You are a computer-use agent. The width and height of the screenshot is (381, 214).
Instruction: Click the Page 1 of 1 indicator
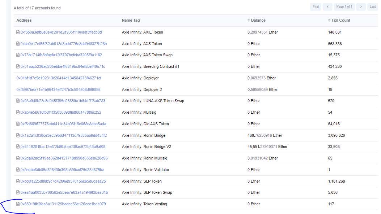coord(344,6)
